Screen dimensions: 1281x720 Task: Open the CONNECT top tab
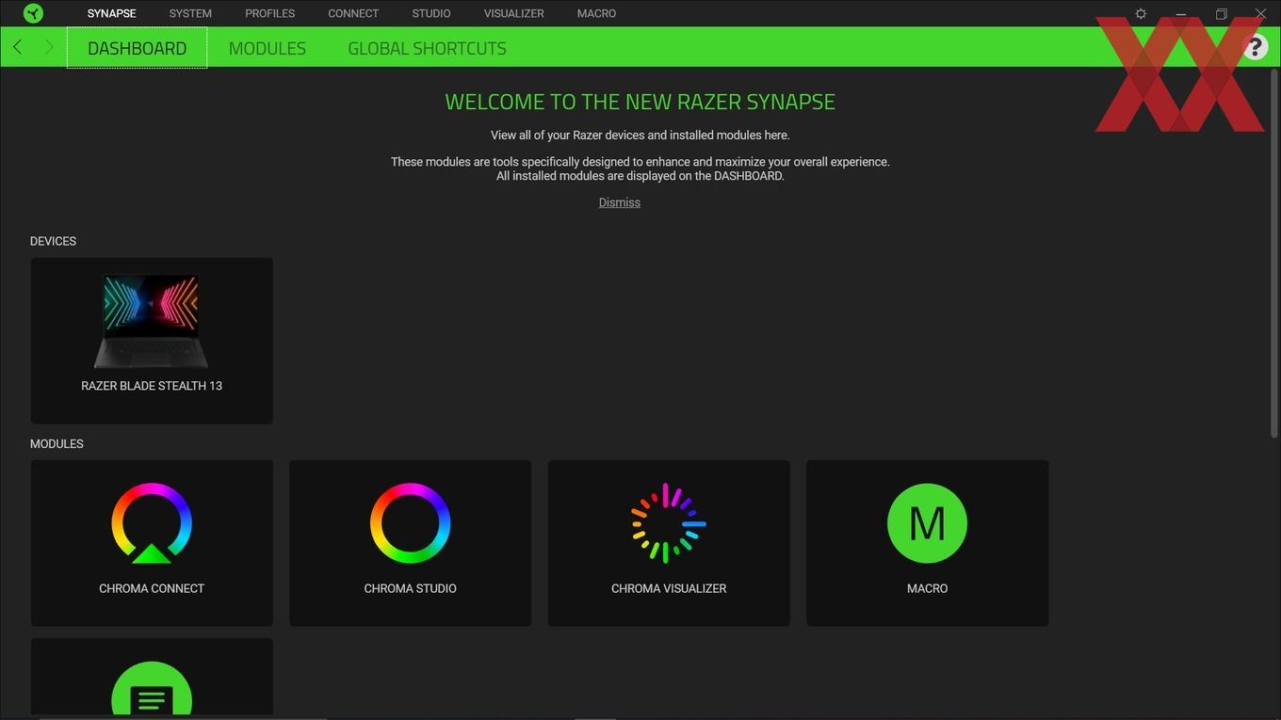pyautogui.click(x=353, y=13)
